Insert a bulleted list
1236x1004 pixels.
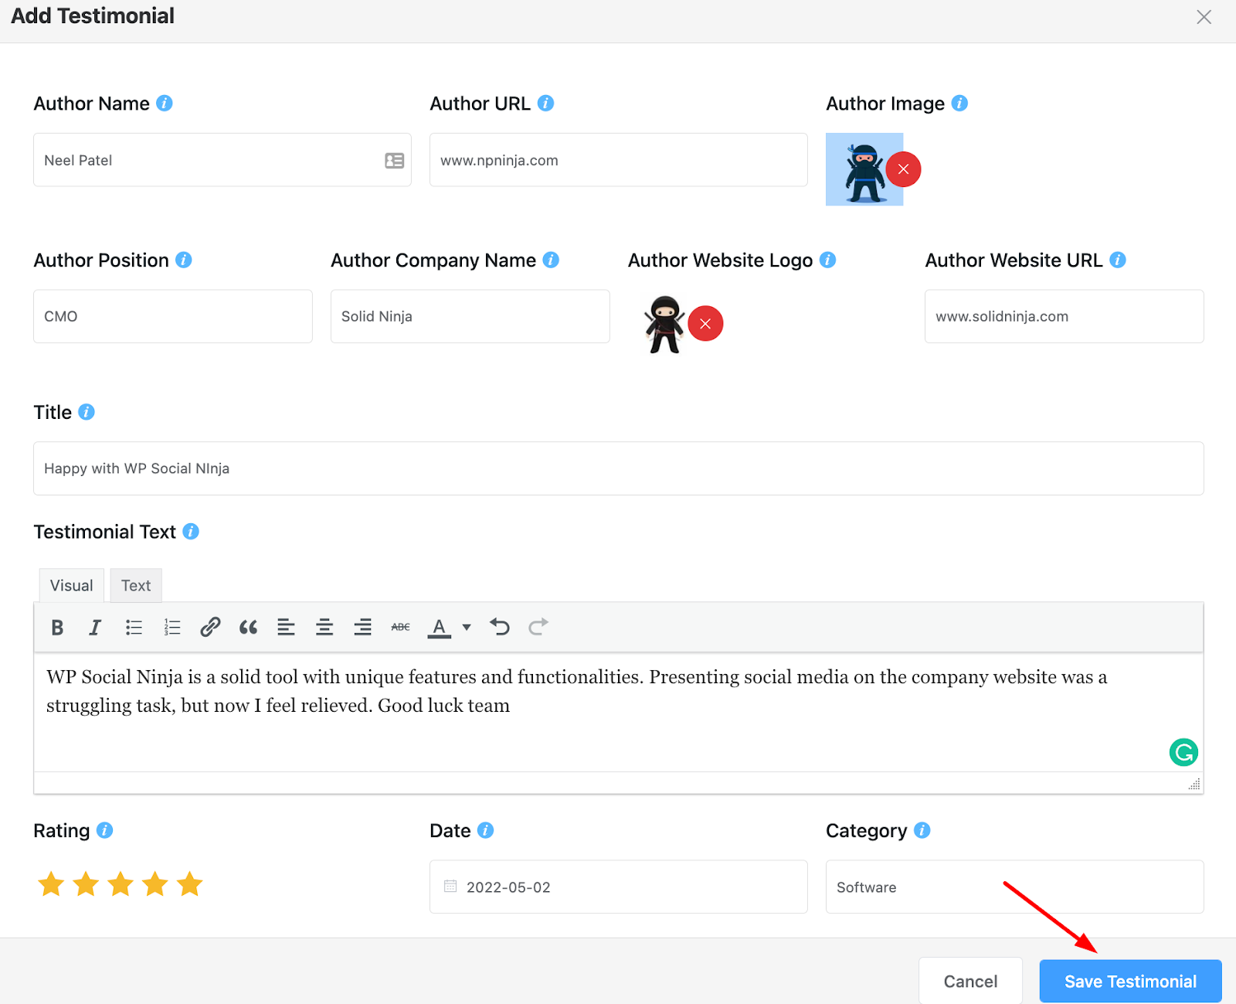click(x=134, y=627)
